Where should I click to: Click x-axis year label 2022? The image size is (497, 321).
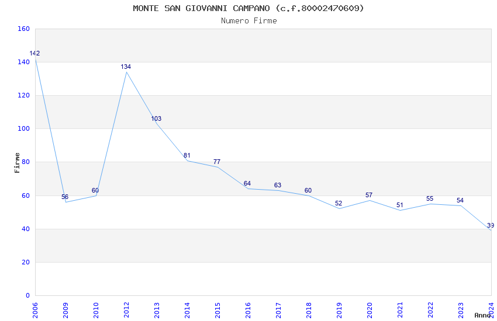430,310
